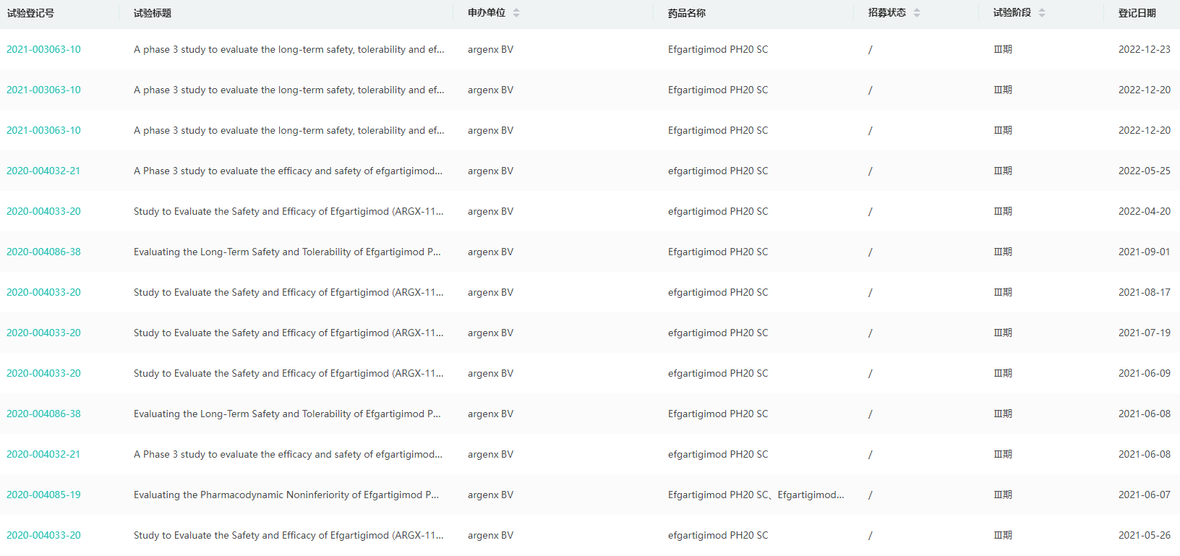Click the 2022-12-23 registration date cell
Screen dimensions: 1180x556
(1144, 49)
